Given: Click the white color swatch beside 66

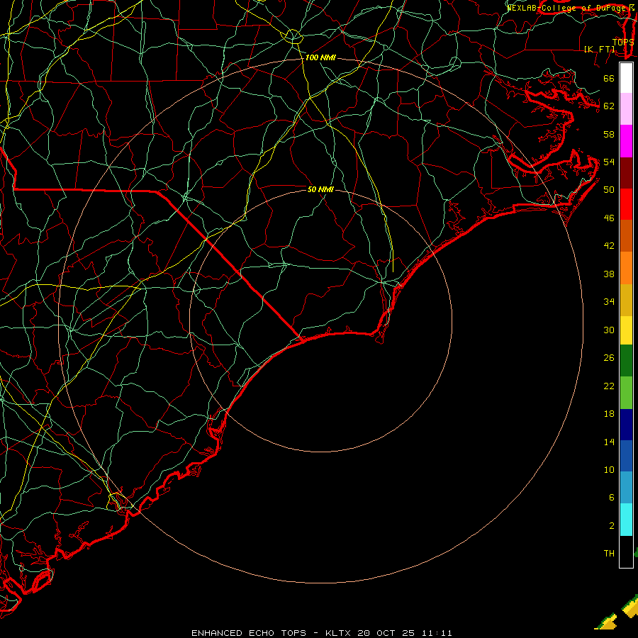Looking at the screenshot, I should [x=626, y=78].
